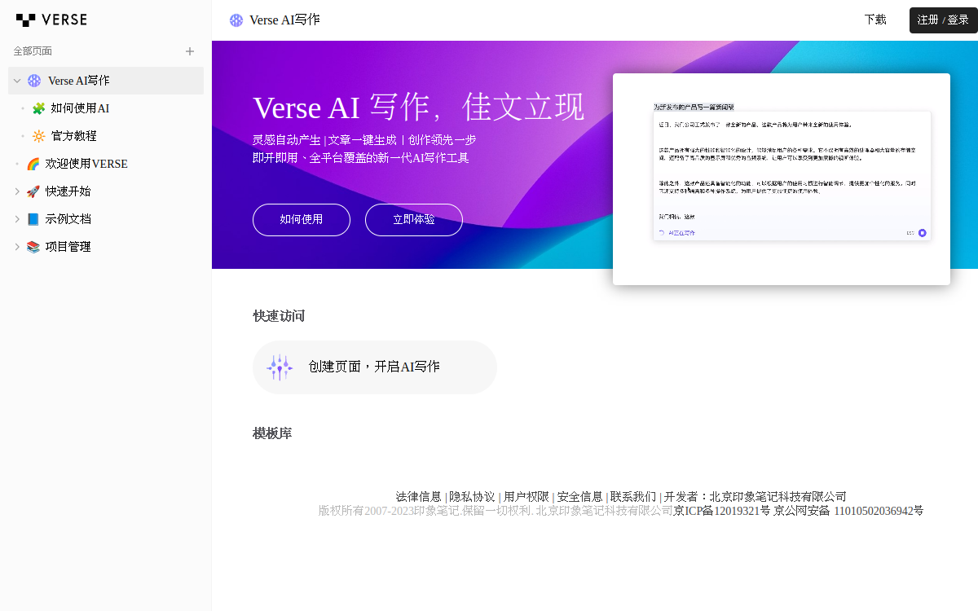Viewport: 978px width, 611px height.
Task: Click the stacked books icon of 项目管理
Action: pos(33,247)
